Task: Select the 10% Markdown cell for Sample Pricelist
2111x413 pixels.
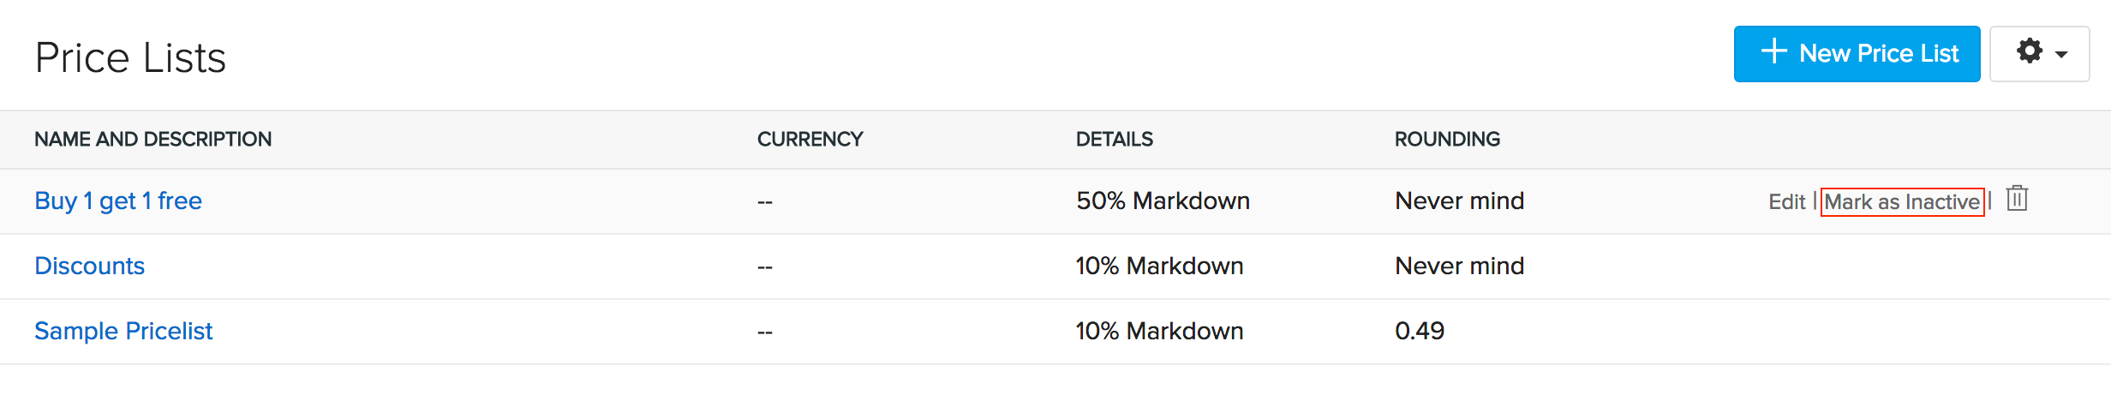Action: click(1159, 331)
